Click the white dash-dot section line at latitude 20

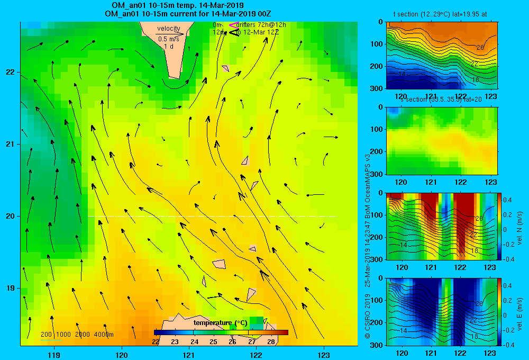212,216
